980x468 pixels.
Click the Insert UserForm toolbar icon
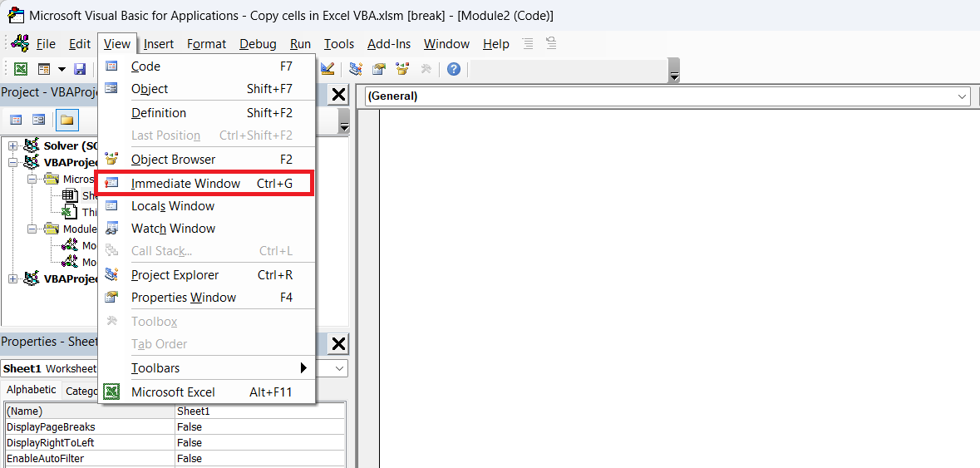pos(44,69)
